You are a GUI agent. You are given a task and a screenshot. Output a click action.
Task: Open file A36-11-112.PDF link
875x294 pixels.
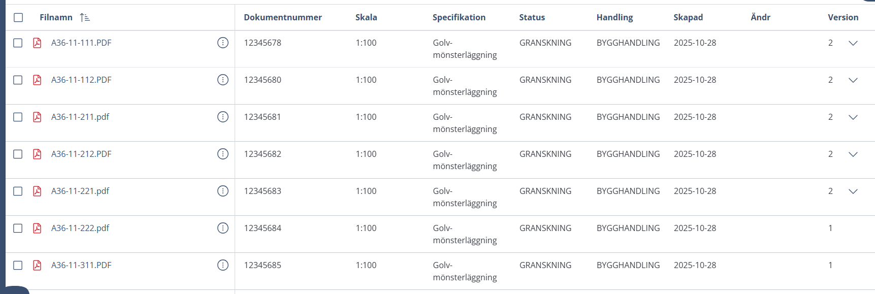[81, 80]
